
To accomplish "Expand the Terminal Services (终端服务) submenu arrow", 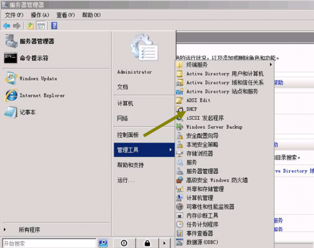I will (271, 65).
